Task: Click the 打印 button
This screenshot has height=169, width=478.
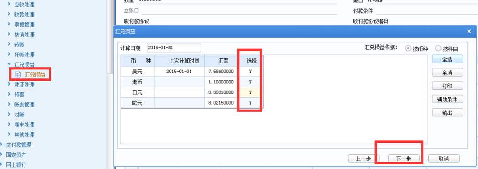Action: tap(447, 86)
